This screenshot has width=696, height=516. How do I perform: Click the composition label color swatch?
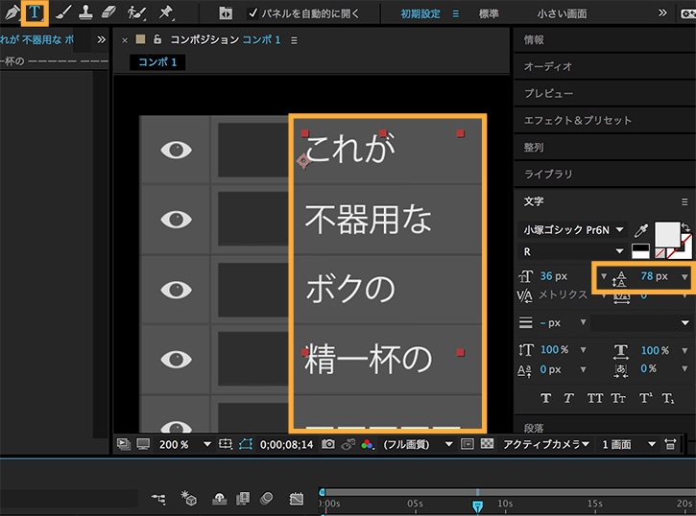(141, 39)
